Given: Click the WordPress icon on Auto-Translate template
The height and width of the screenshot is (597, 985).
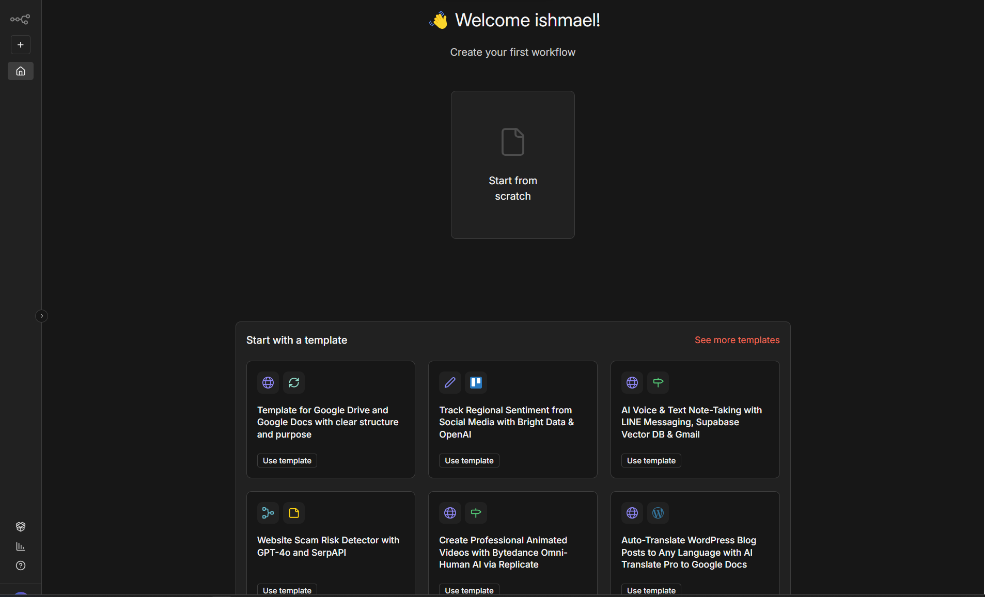Looking at the screenshot, I should coord(658,513).
